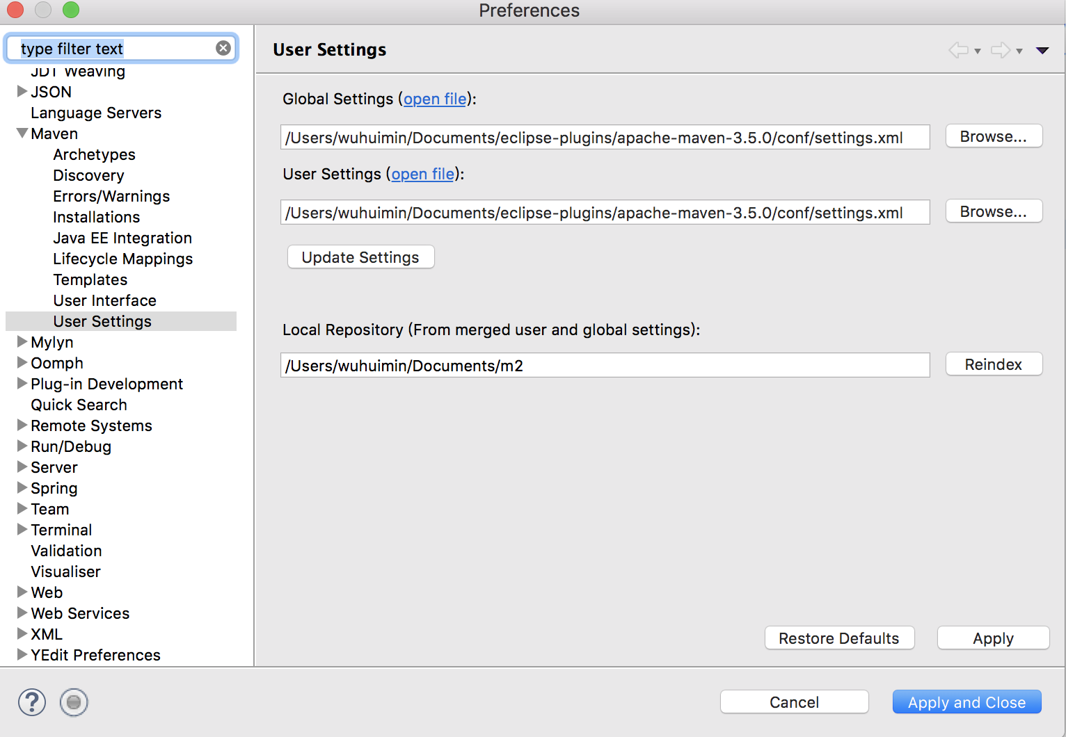The width and height of the screenshot is (1066, 737).
Task: Open file link for Global Settings
Action: (x=435, y=99)
